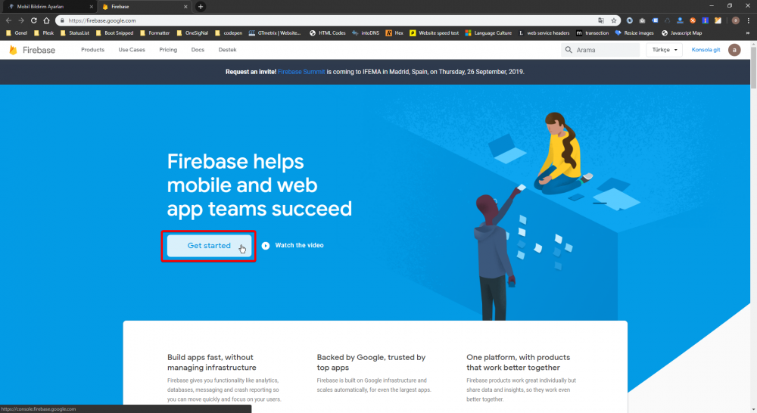Viewport: 757px width, 413px height.
Task: Go to the browser home page icon
Action: click(46, 20)
